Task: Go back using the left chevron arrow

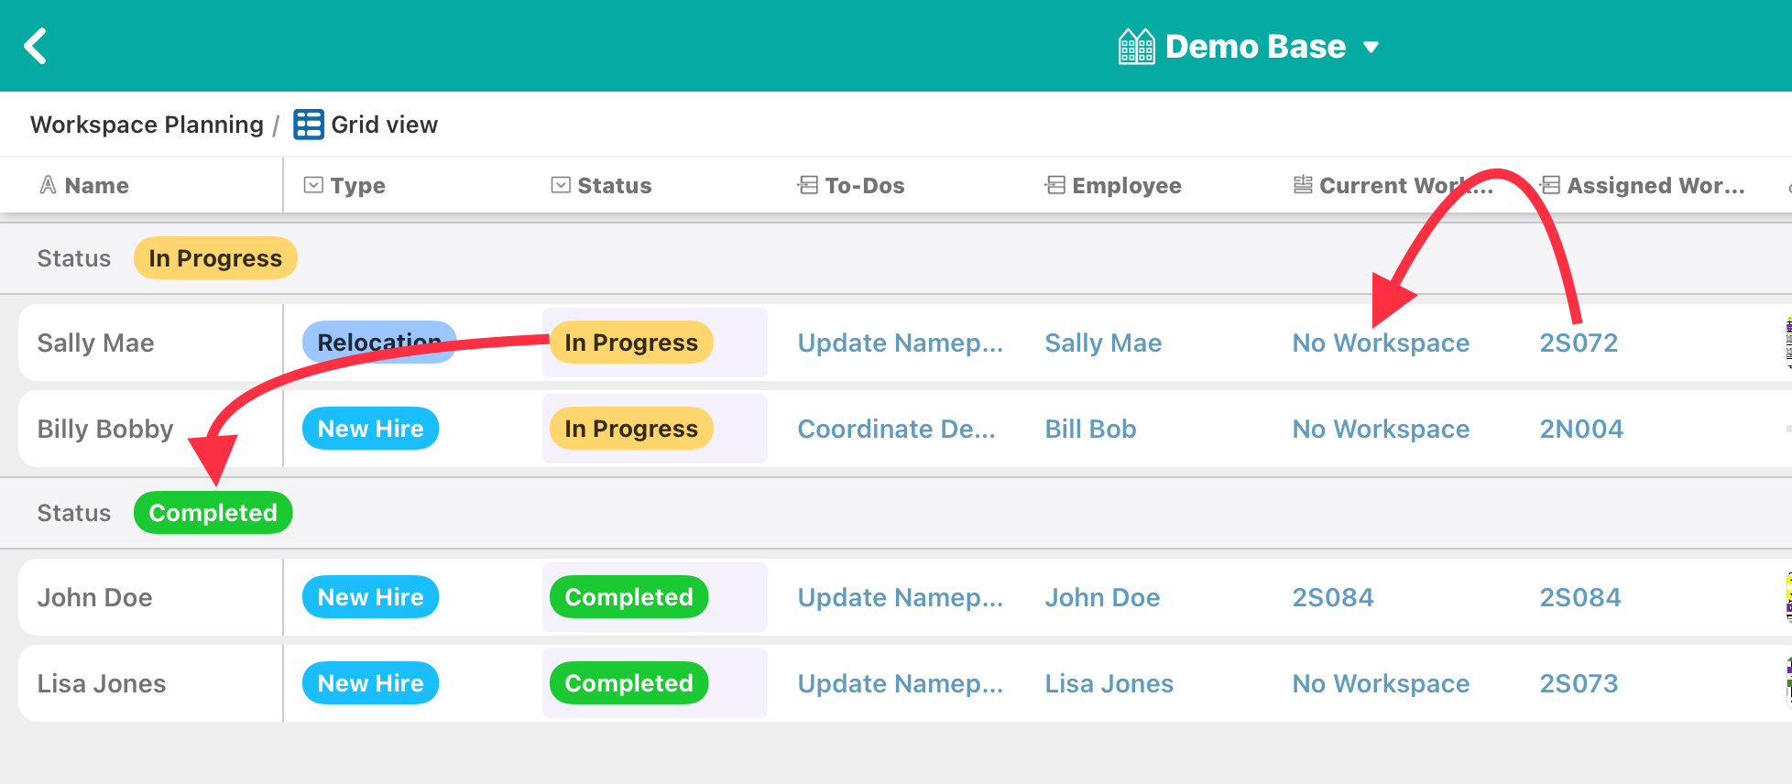Action: click(36, 46)
